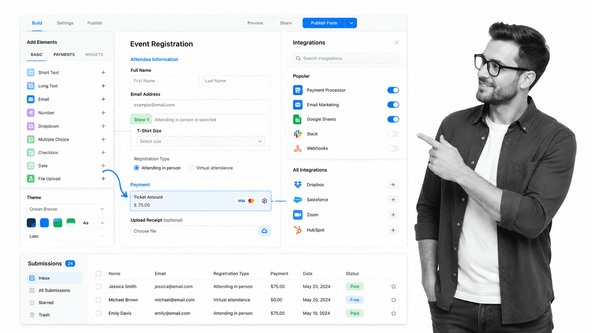The image size is (592, 333).
Task: Check Michael Brown's row checkbox
Action: pyautogui.click(x=98, y=300)
